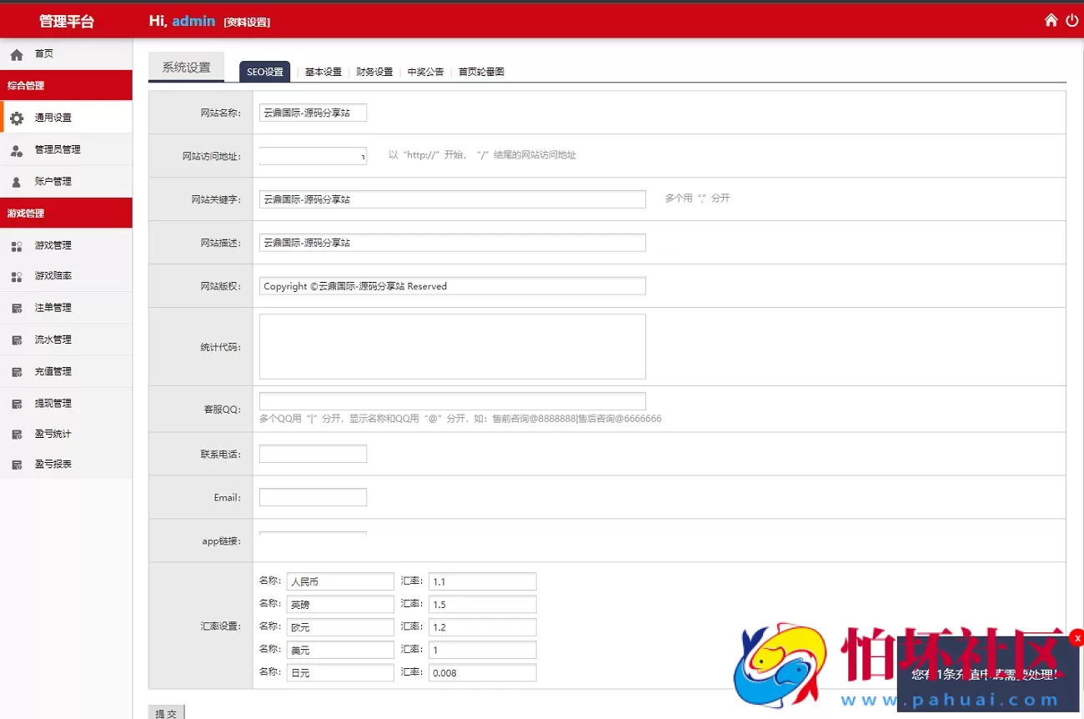Click the 注单管理 sidebar icon

click(17, 308)
